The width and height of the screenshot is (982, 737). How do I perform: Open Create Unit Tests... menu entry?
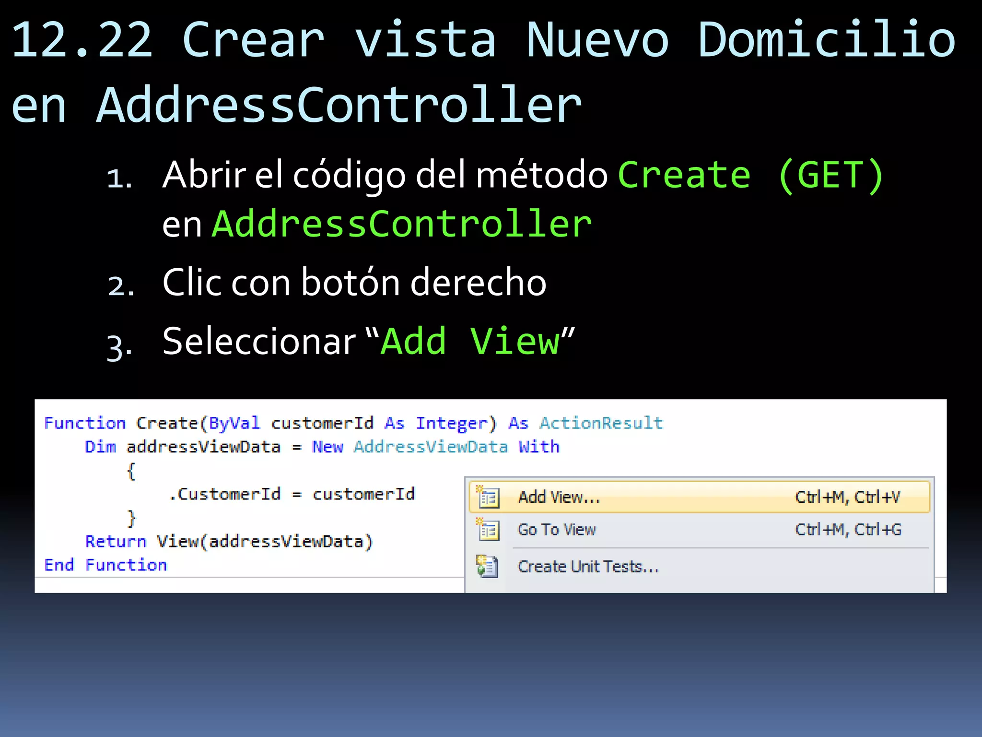tap(588, 567)
